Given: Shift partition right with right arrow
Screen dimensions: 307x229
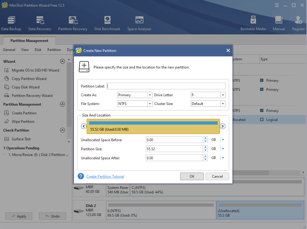Looking at the screenshot, I should (222, 126).
